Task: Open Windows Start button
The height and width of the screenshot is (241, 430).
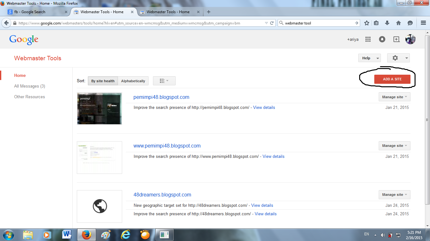Action: [x=8, y=235]
